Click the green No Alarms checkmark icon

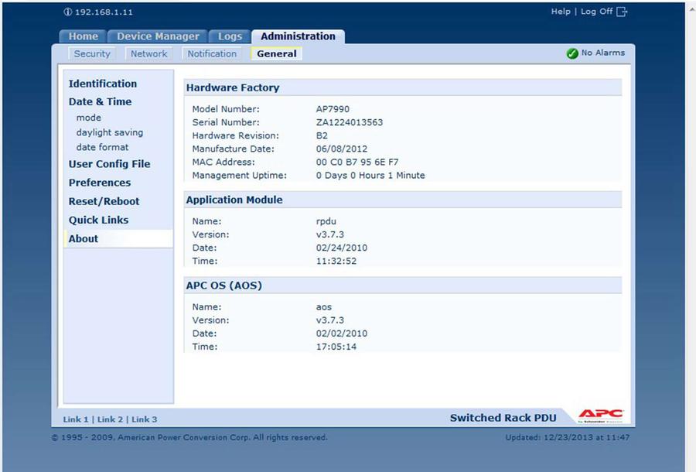pyautogui.click(x=572, y=53)
